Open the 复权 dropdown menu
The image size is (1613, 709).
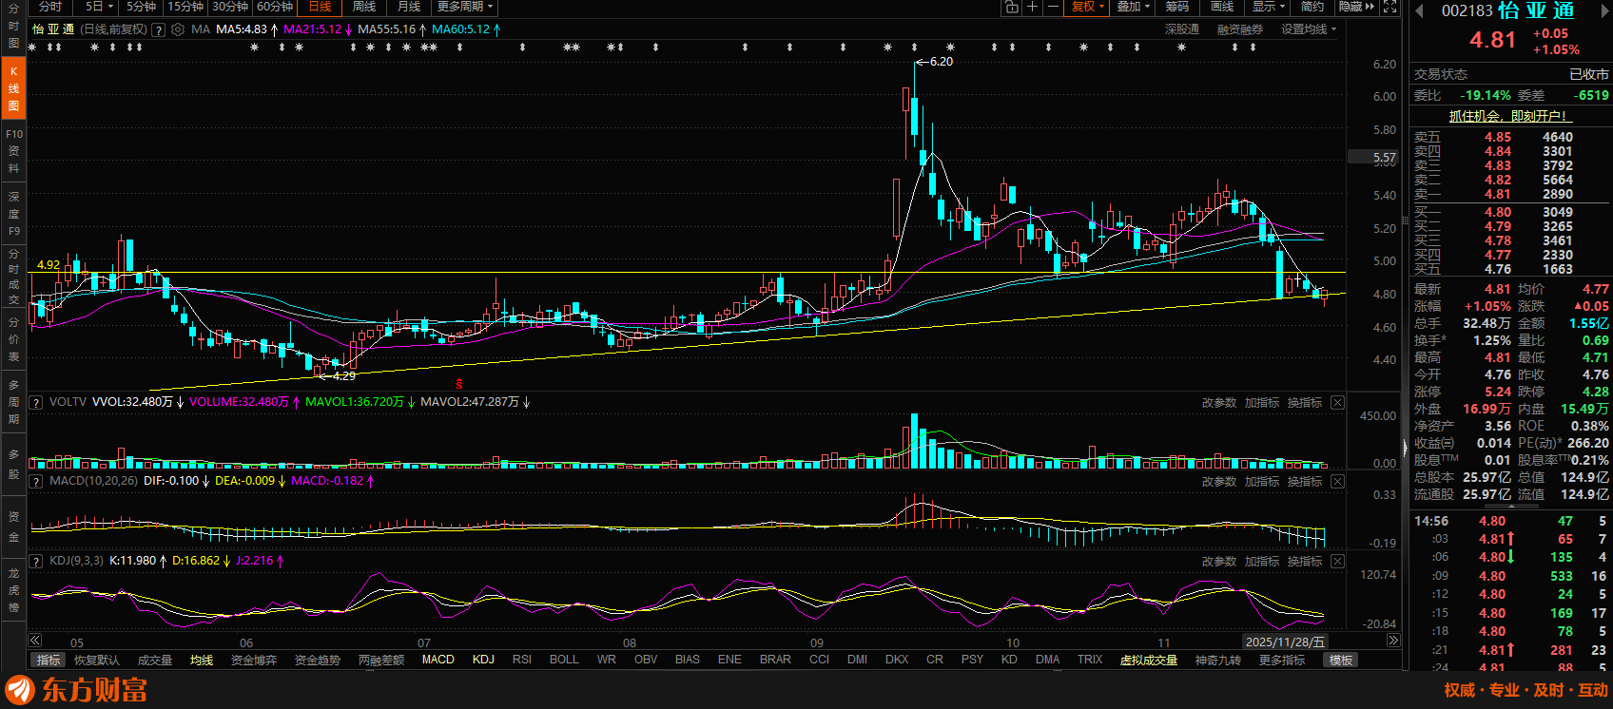click(1088, 7)
